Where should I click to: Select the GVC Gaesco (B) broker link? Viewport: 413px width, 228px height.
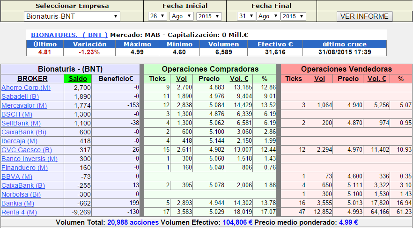pos(27,150)
